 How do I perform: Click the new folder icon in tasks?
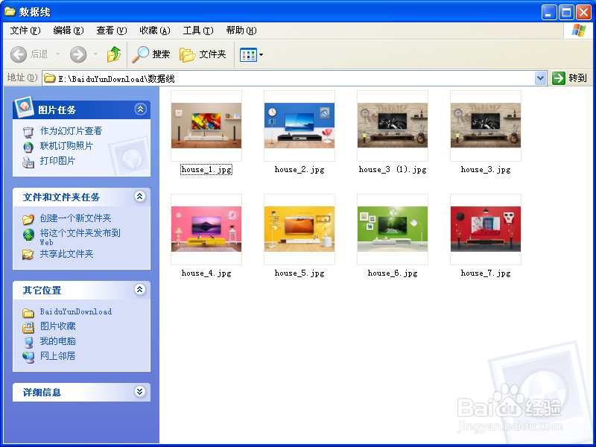click(28, 219)
